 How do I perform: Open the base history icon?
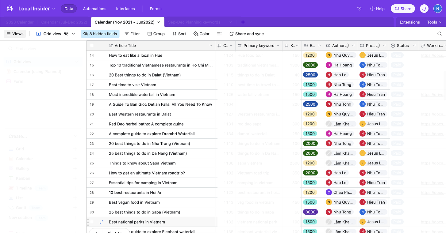[359, 9]
